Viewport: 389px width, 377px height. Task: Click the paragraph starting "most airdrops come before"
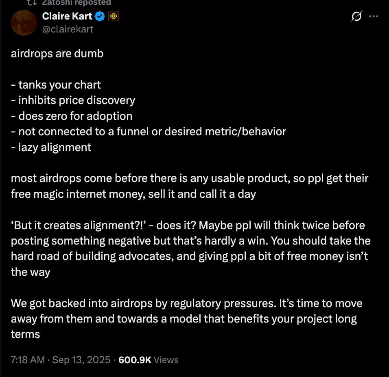[x=190, y=186]
